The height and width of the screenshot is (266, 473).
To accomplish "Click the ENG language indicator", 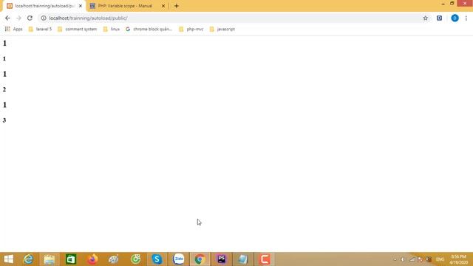I will [440, 259].
